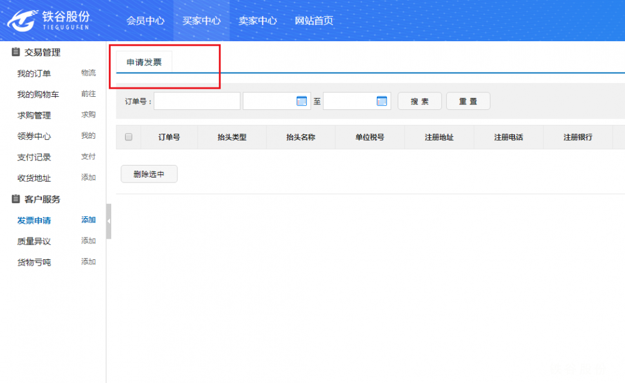This screenshot has width=625, height=383.
Task: Open 会员中心 in the top navigation
Action: [x=145, y=21]
